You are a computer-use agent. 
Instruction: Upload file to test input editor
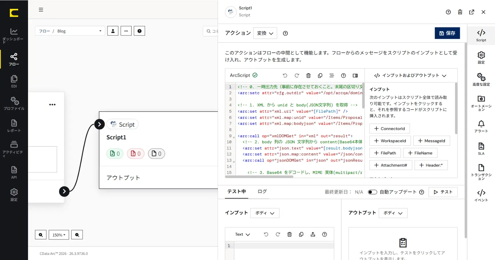pos(313,234)
